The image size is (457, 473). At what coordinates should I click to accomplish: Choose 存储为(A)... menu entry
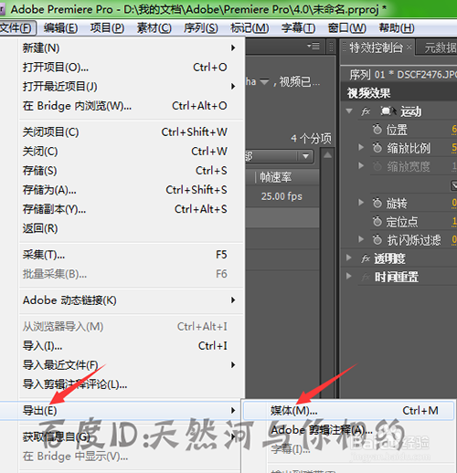click(x=131, y=190)
